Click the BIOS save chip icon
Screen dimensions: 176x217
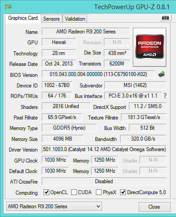[x=161, y=74]
